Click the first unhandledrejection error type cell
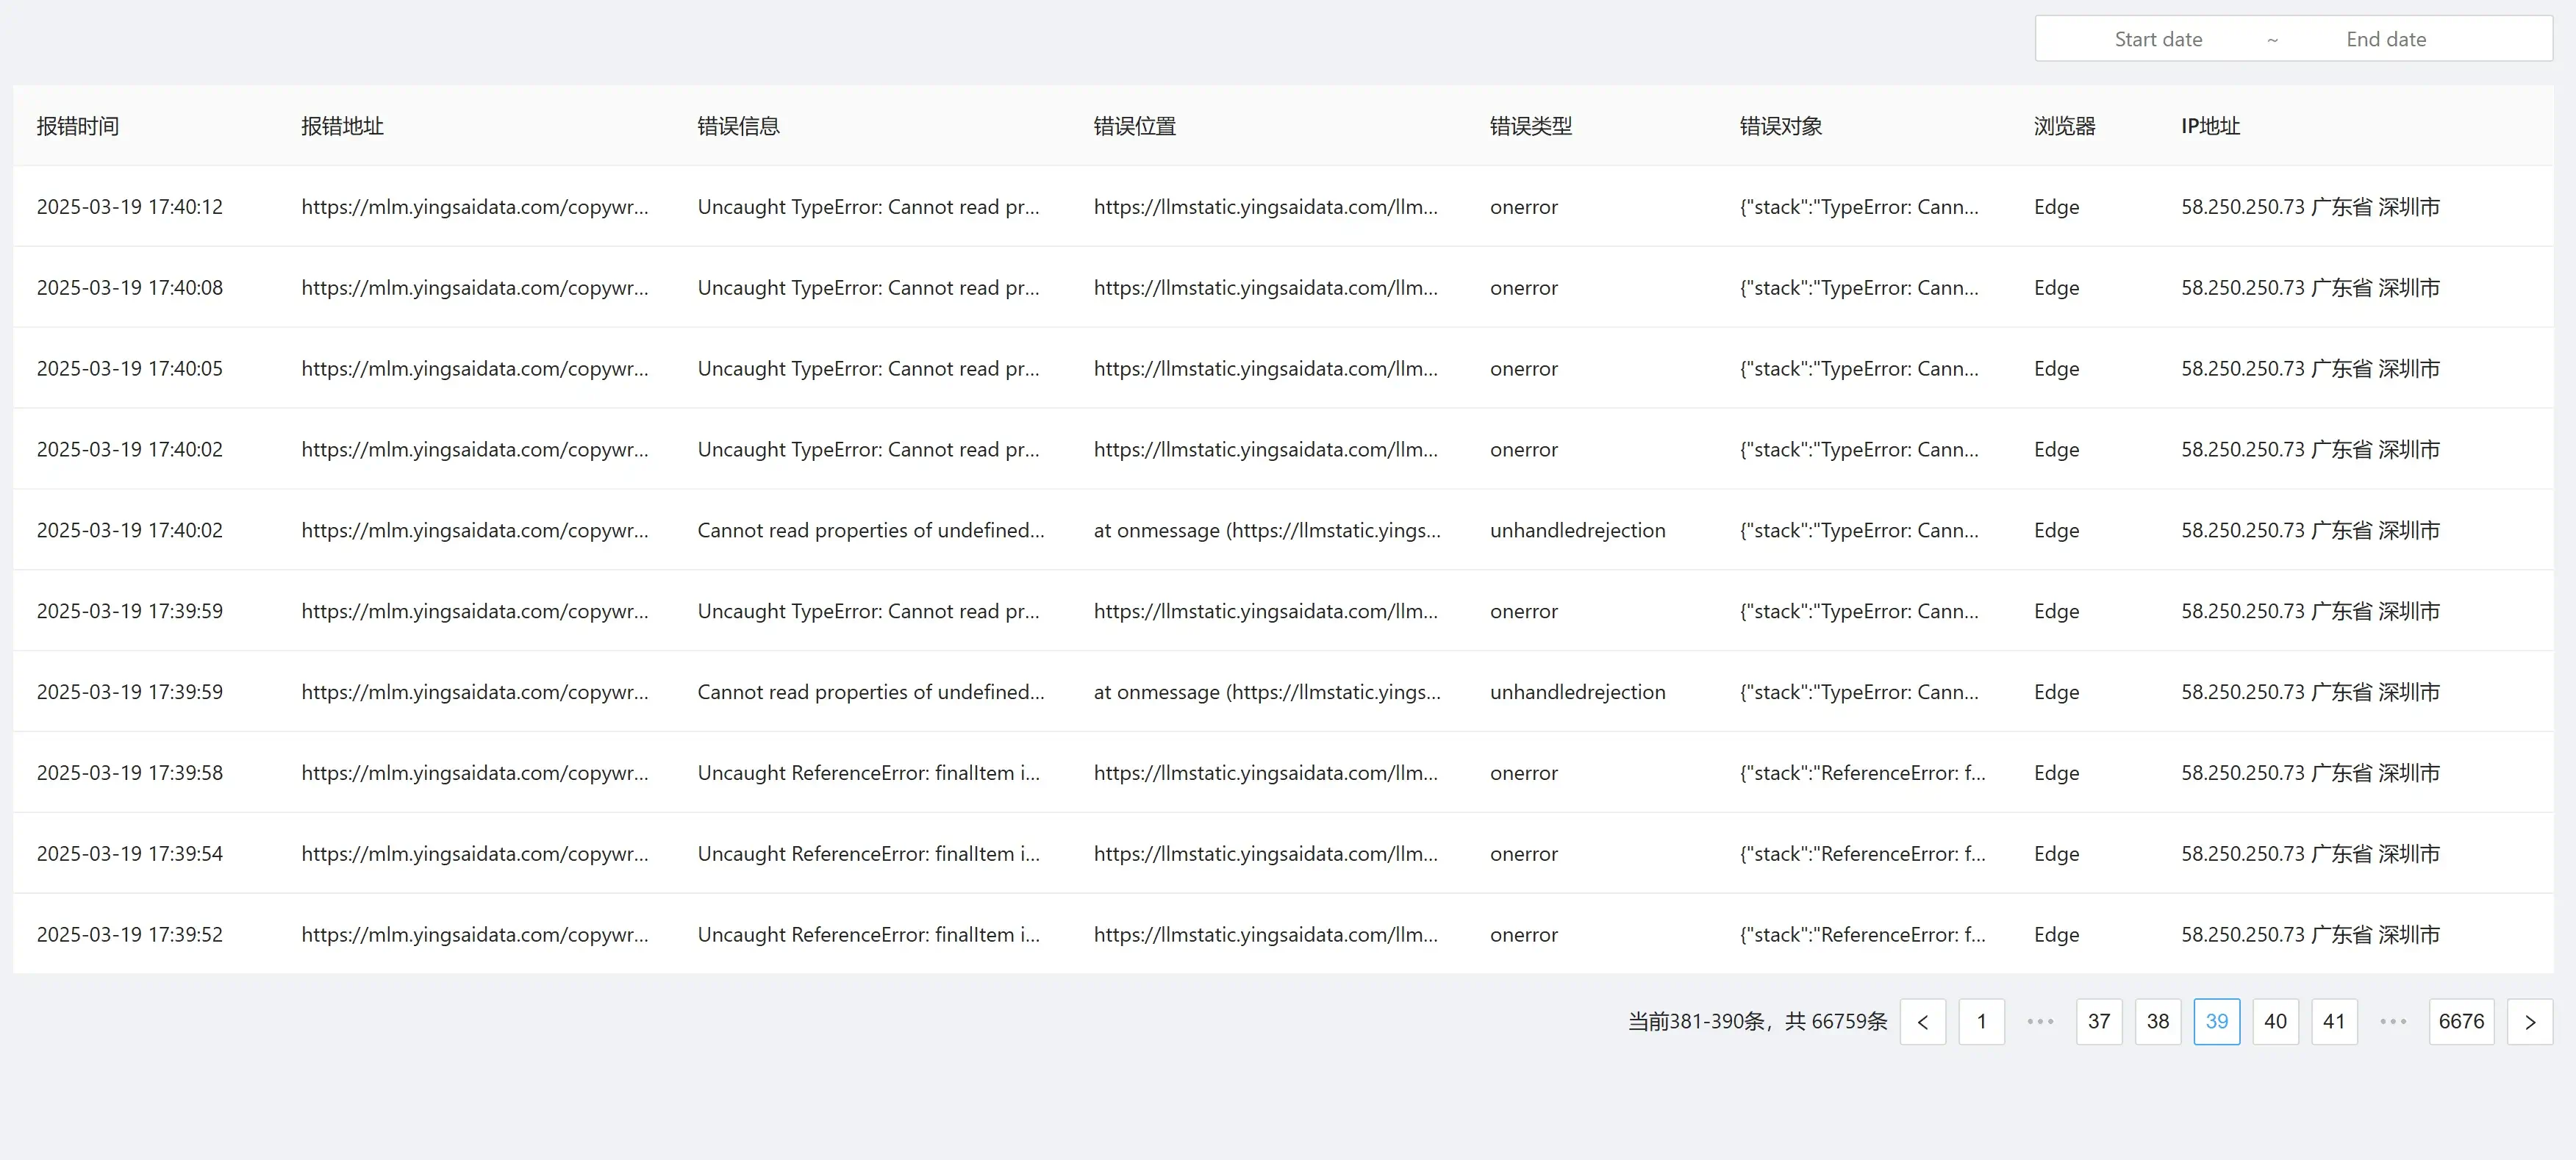This screenshot has height=1160, width=2576. (x=1577, y=530)
